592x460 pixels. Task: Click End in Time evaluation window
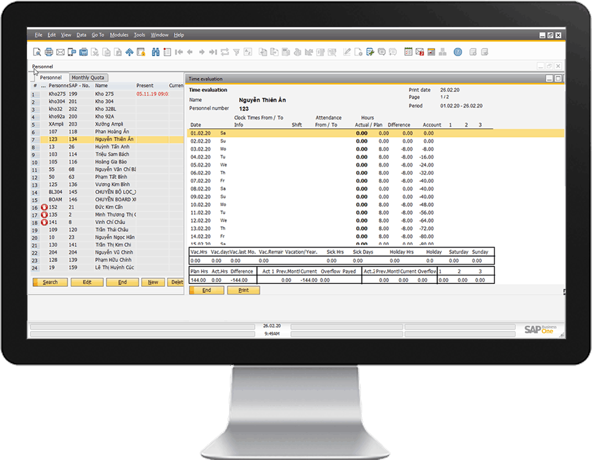(x=207, y=290)
